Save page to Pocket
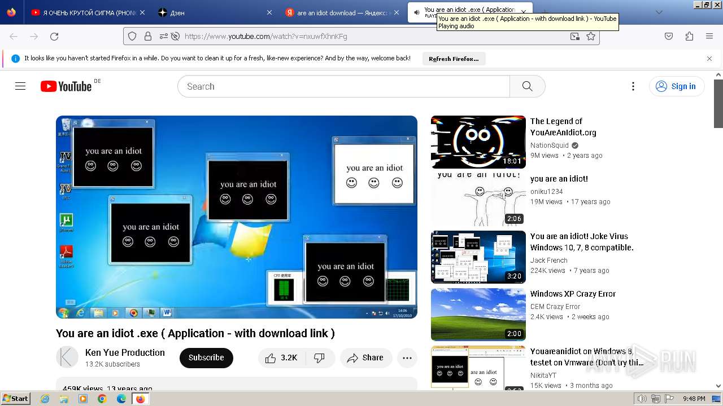The width and height of the screenshot is (723, 406). coord(669,36)
